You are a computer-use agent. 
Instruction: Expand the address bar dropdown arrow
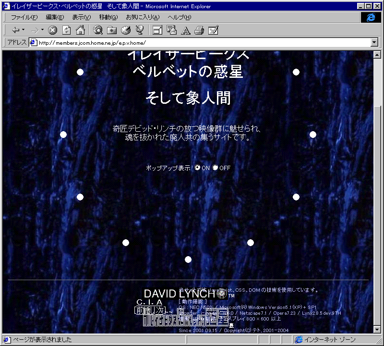[374, 42]
